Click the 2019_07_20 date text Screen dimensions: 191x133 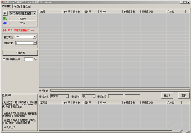coord(9,127)
